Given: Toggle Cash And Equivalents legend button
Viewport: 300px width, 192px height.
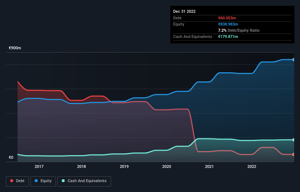Looking at the screenshot, I should point(84,181).
